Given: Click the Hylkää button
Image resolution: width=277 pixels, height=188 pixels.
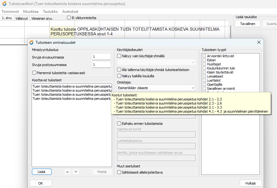Looking at the screenshot, I should tap(250, 183).
